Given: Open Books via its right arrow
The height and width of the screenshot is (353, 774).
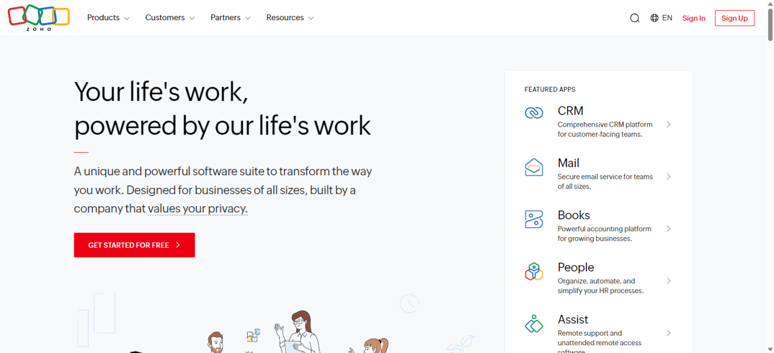Looking at the screenshot, I should click(669, 229).
